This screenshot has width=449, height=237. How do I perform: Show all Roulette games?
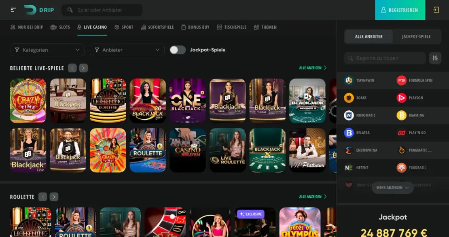point(313,197)
